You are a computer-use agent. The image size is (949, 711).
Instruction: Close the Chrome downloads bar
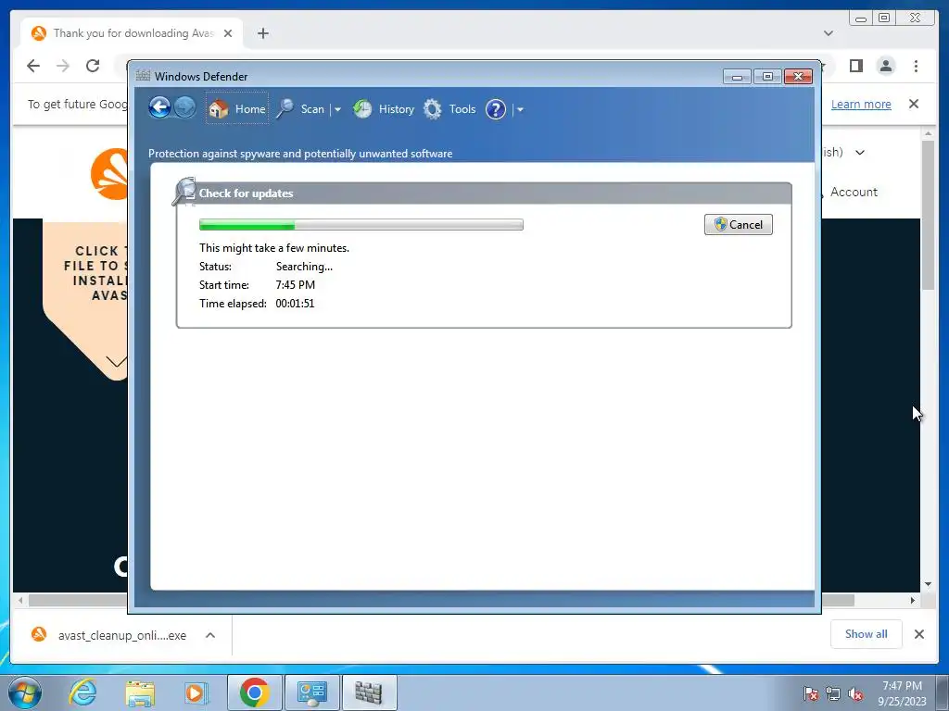point(918,633)
